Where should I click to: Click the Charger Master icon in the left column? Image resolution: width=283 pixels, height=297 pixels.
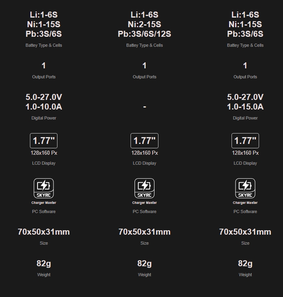click(x=44, y=188)
